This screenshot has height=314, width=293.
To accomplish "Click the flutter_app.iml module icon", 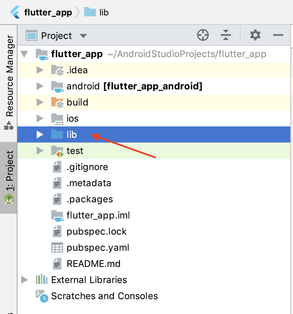I will point(57,216).
